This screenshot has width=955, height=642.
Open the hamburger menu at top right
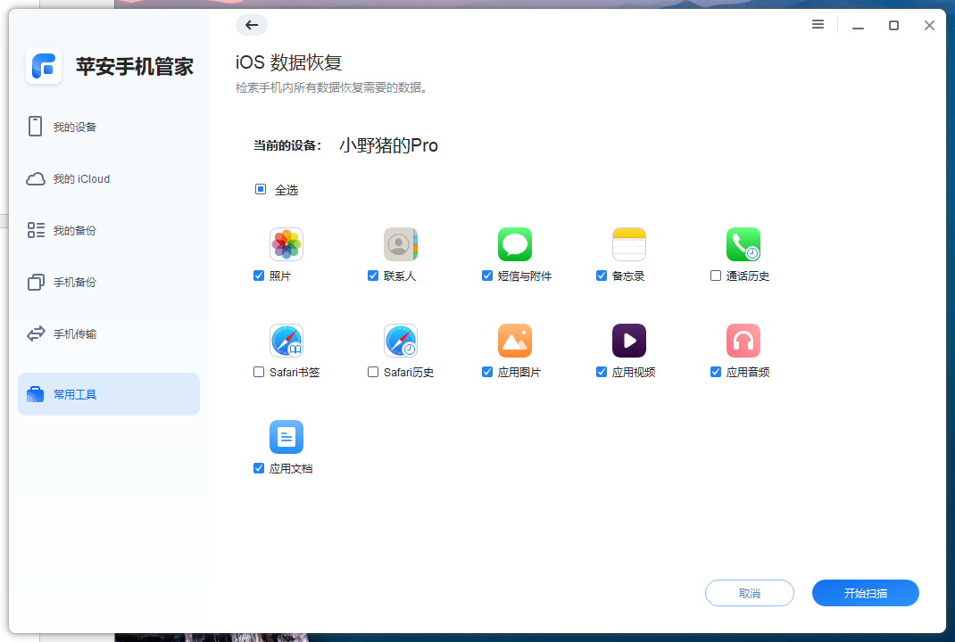818,25
